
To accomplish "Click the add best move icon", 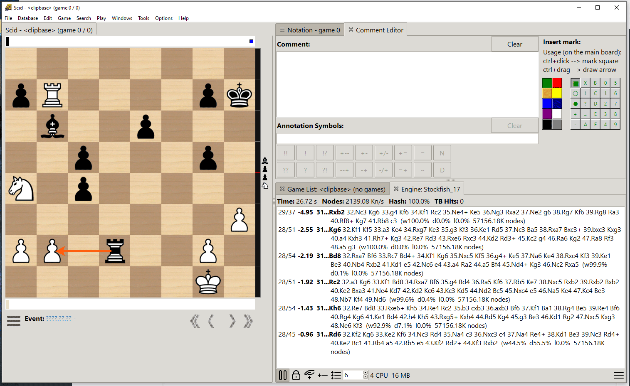I will point(322,375).
